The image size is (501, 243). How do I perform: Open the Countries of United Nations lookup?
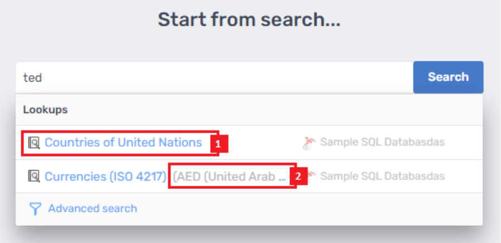pyautogui.click(x=123, y=143)
